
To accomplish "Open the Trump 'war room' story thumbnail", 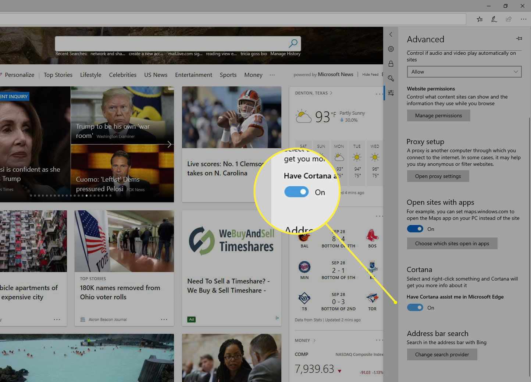I will coord(122,115).
